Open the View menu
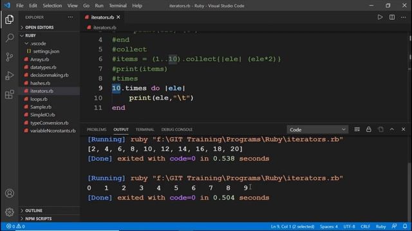 click(72, 6)
